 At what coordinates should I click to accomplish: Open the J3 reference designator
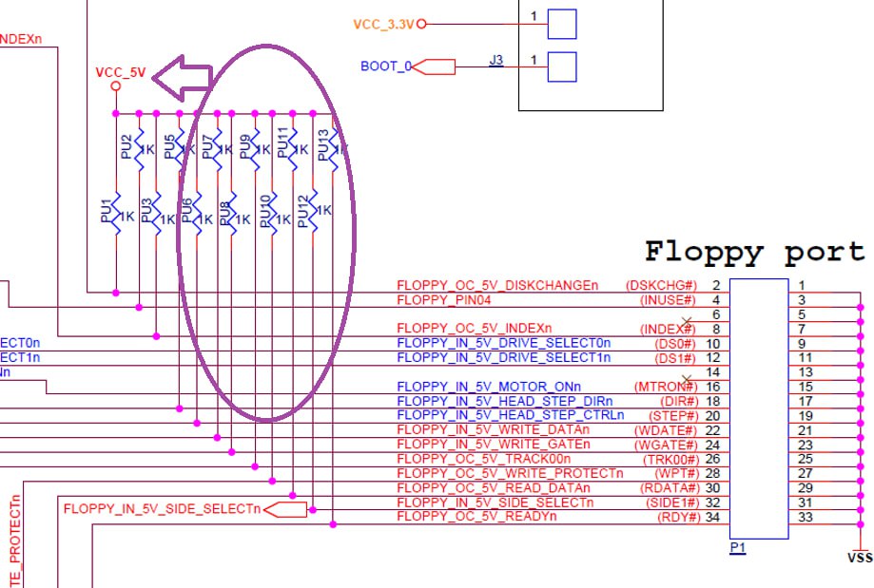tap(495, 60)
